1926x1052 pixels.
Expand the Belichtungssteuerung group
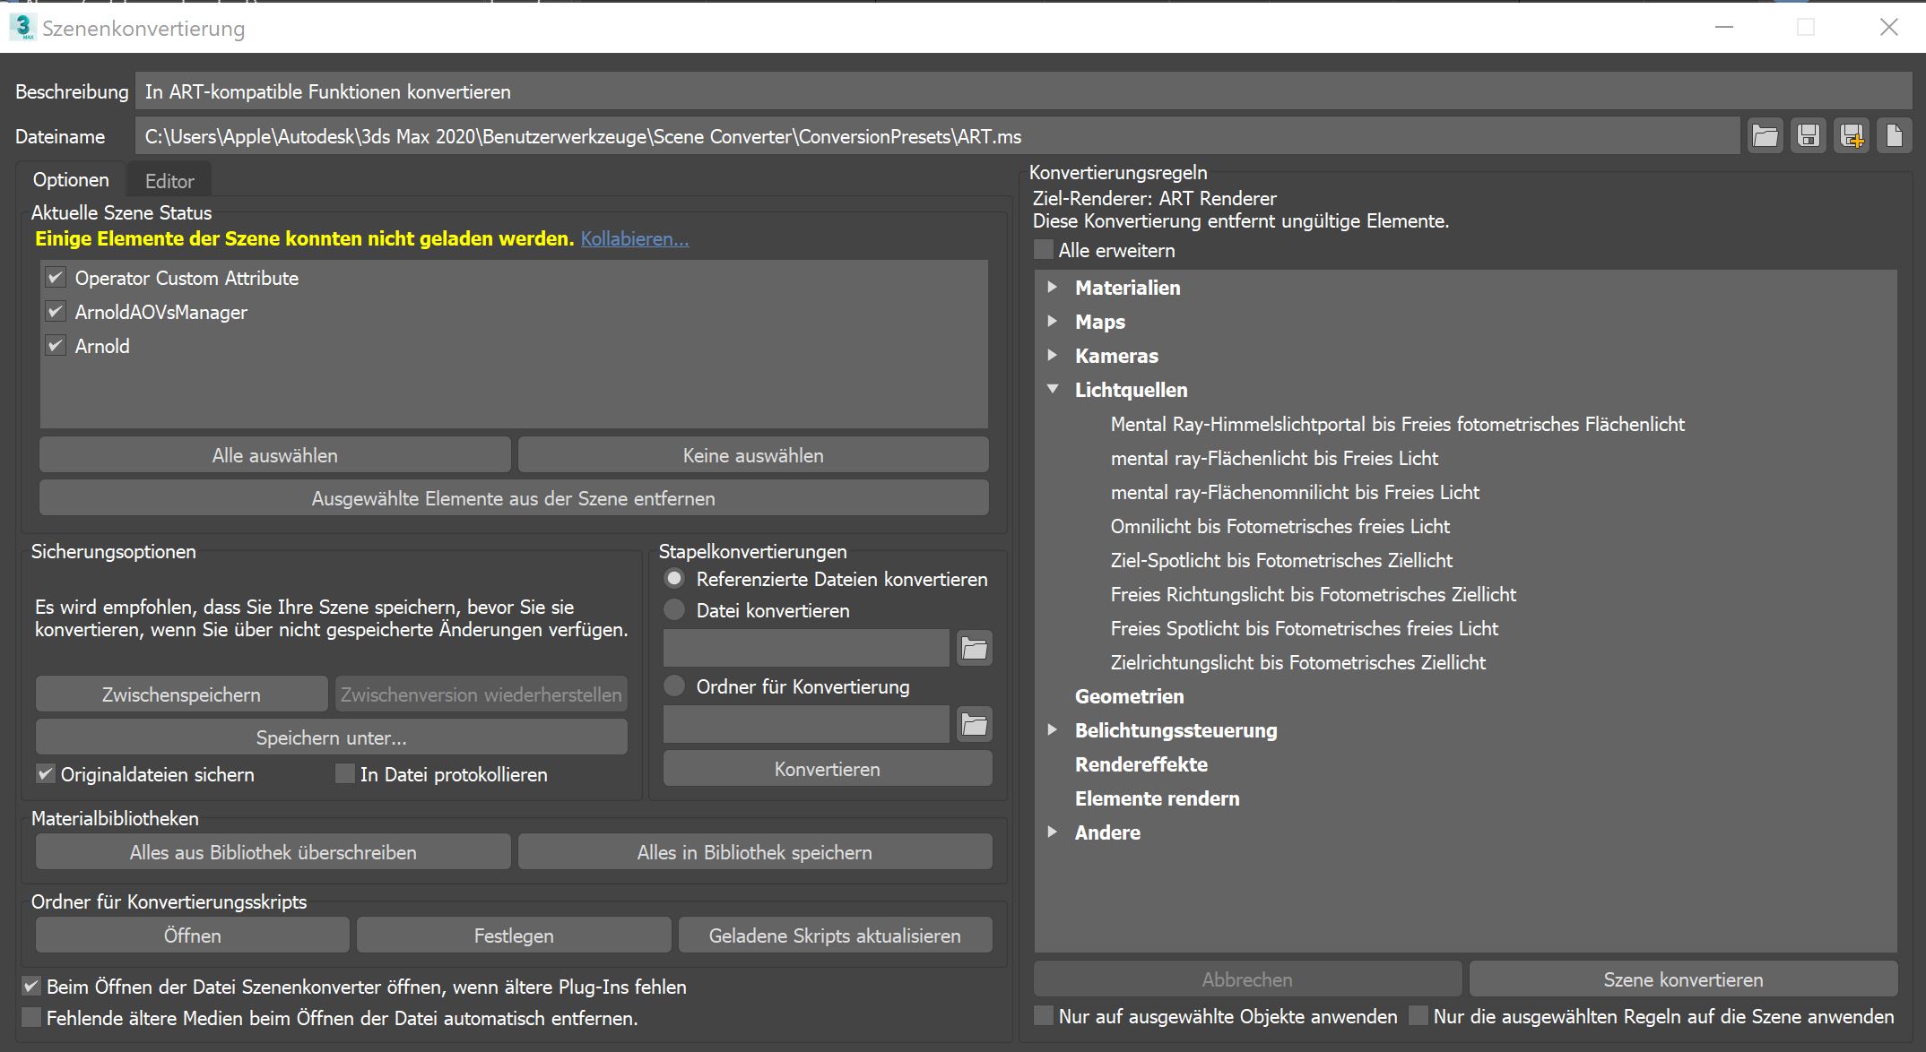[x=1053, y=730]
